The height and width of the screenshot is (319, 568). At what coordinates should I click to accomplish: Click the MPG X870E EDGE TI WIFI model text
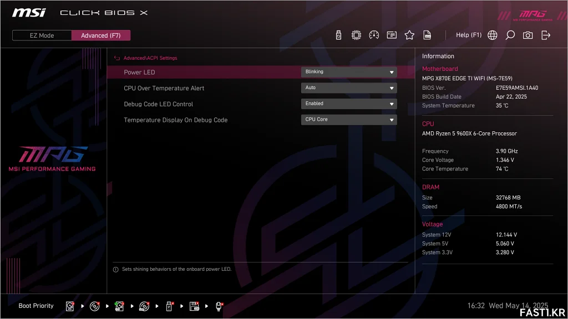(x=467, y=78)
